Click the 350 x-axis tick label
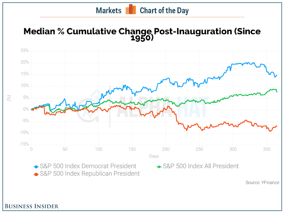Screen dimensions: 284x213 click(267, 149)
